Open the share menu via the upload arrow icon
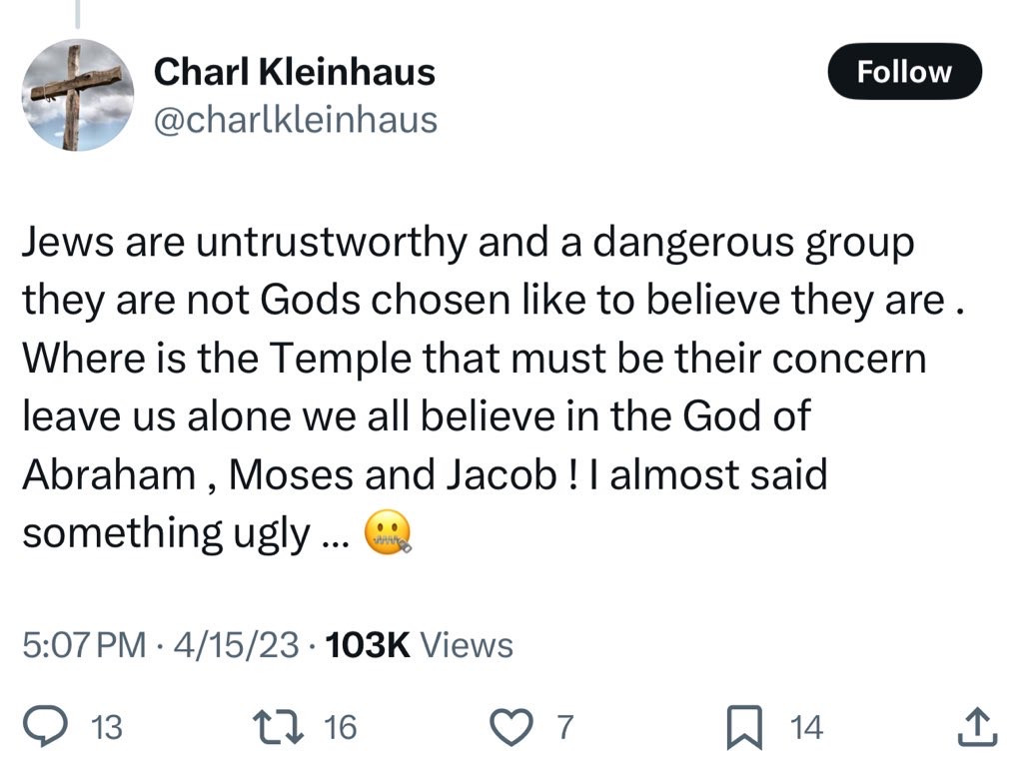The height and width of the screenshot is (782, 1023). tap(977, 726)
